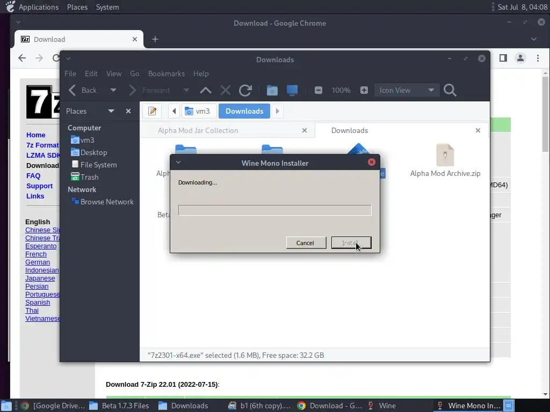Choose the French language link

36,254
